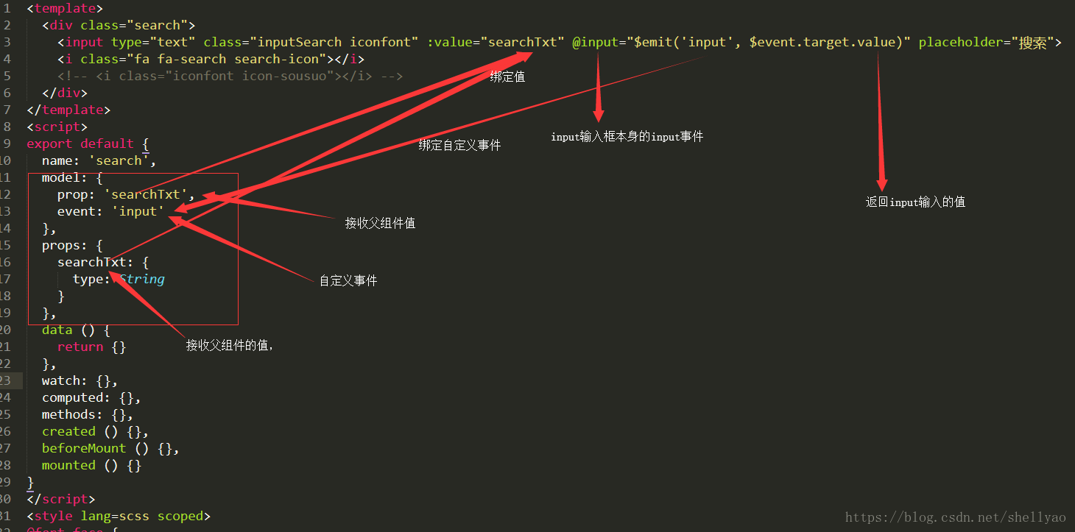Click the @input attribute on the input tag

[595, 42]
